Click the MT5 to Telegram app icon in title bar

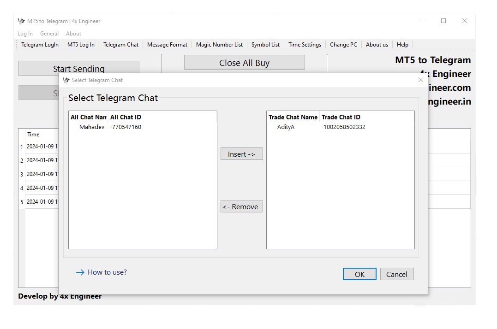point(21,21)
